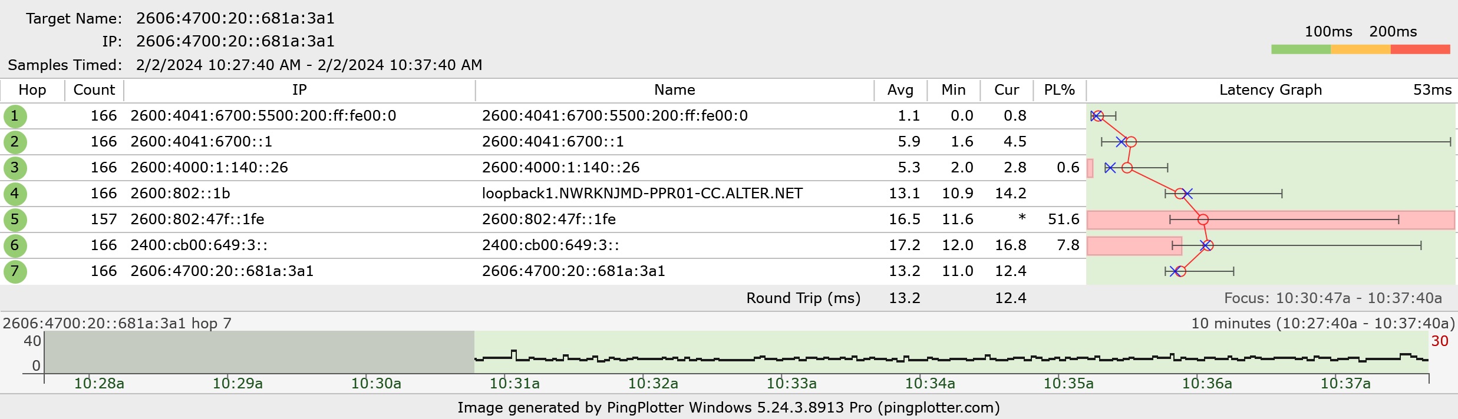Click the green 100ms legend color segment

tap(1301, 49)
